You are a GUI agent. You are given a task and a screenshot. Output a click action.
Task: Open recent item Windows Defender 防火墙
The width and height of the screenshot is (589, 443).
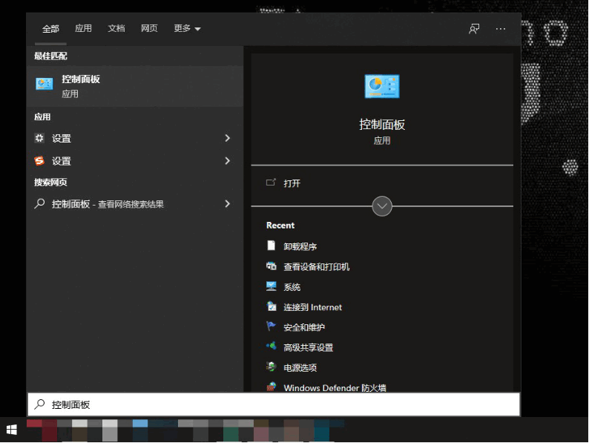pos(335,387)
